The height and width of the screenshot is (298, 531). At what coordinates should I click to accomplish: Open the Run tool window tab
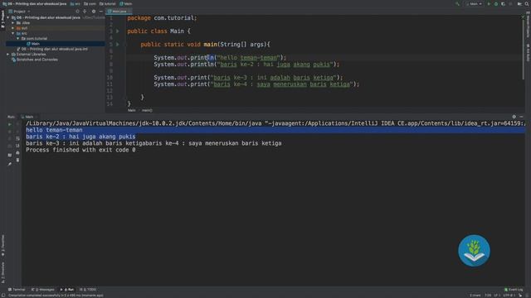tap(67, 290)
